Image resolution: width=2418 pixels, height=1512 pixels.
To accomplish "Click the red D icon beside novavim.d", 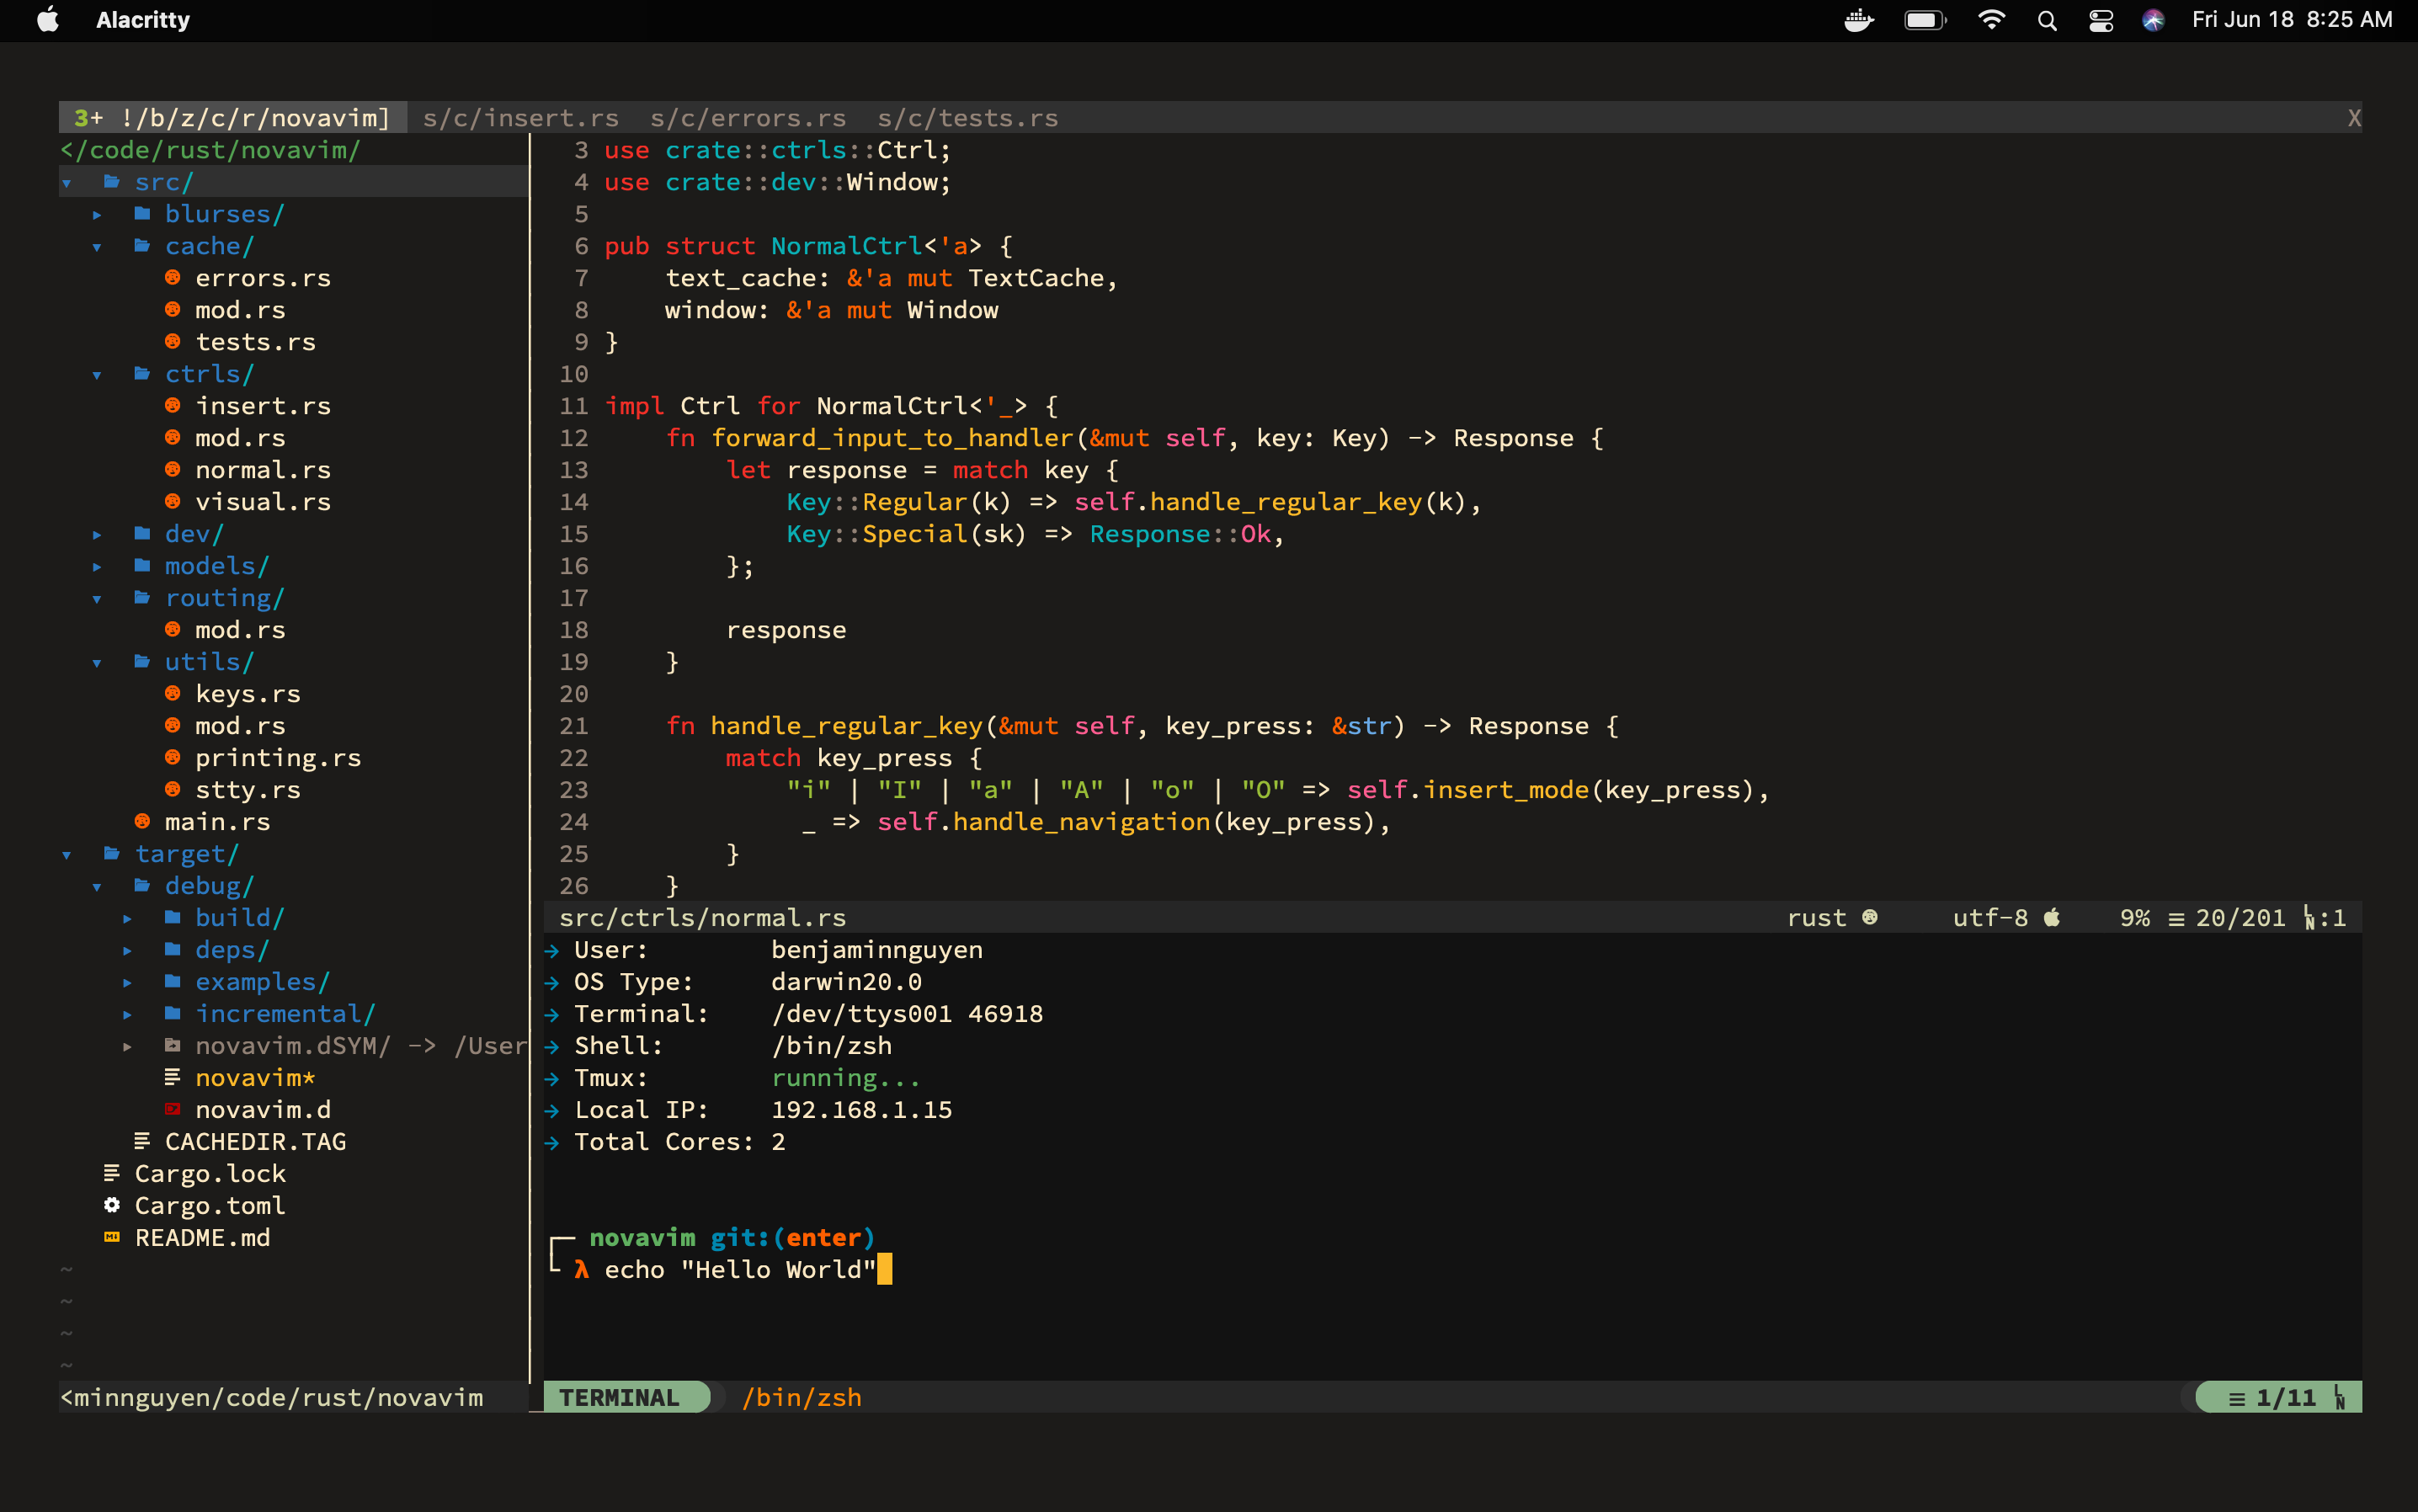I will (173, 1109).
